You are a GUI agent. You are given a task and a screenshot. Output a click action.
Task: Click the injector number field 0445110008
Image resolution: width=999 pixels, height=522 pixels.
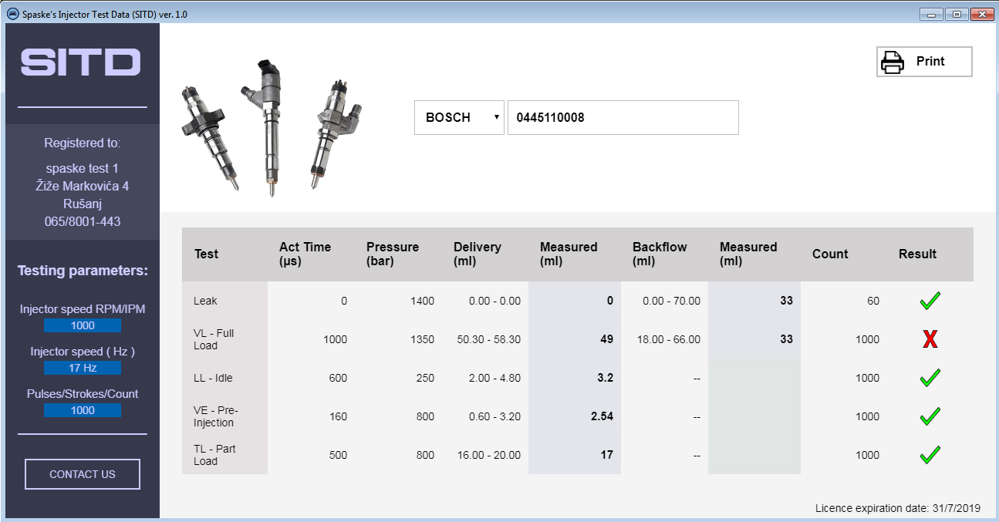click(623, 117)
